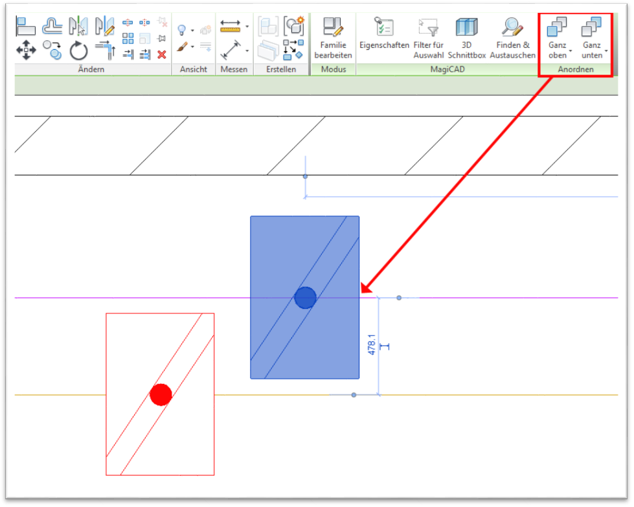
Task: Open Finden & Austauschen tool
Action: click(x=512, y=38)
